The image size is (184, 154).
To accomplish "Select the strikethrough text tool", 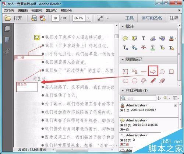I will tap(144, 48).
